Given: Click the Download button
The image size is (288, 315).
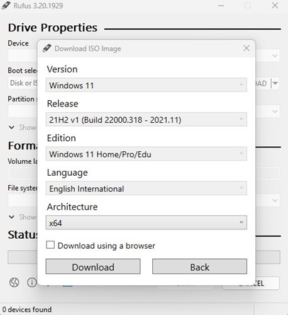Looking at the screenshot, I should [x=93, y=266].
